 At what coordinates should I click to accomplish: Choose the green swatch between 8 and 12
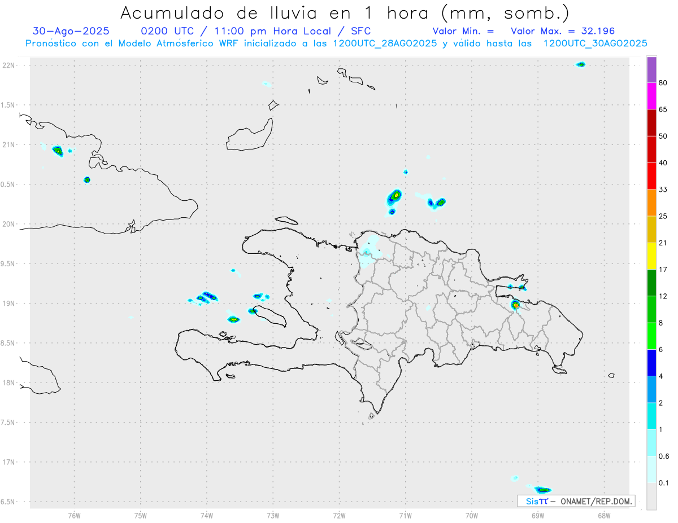coord(651,309)
